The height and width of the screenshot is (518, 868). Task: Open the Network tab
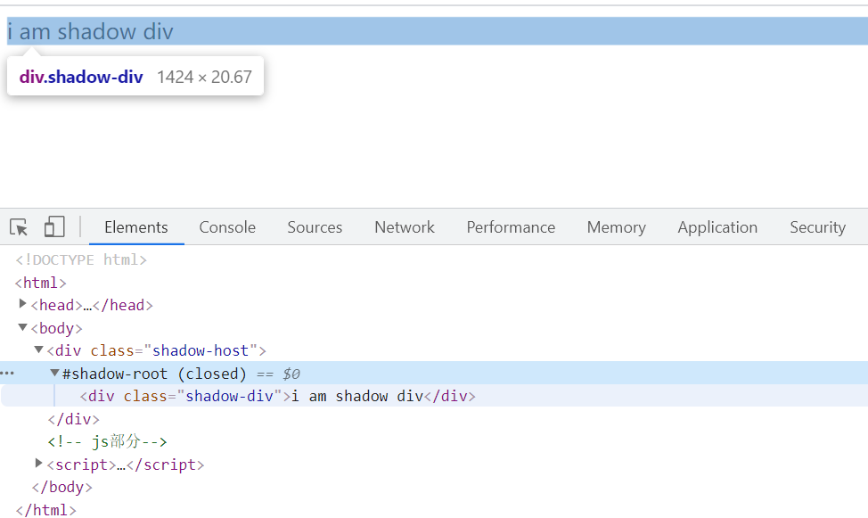[x=405, y=227]
